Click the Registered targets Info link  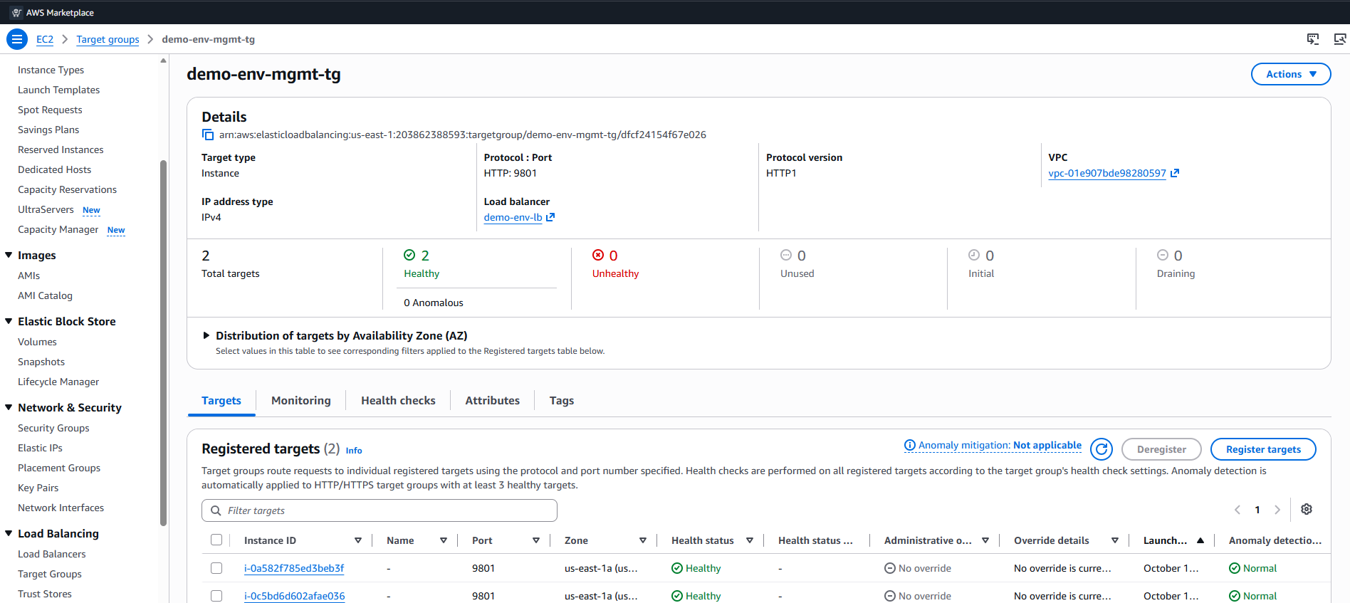pyautogui.click(x=354, y=451)
